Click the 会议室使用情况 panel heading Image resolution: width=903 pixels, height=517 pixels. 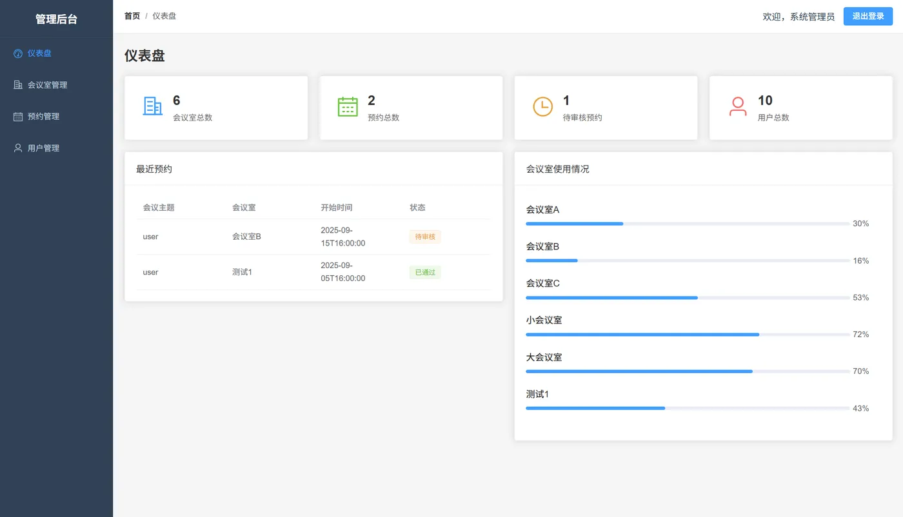[557, 169]
